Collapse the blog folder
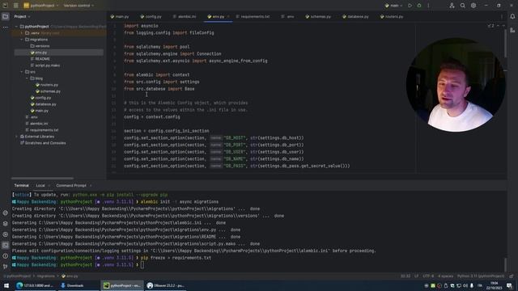 coord(27,78)
